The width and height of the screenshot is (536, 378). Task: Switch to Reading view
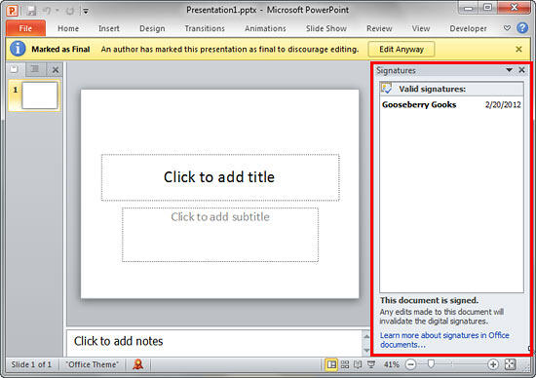click(x=358, y=364)
